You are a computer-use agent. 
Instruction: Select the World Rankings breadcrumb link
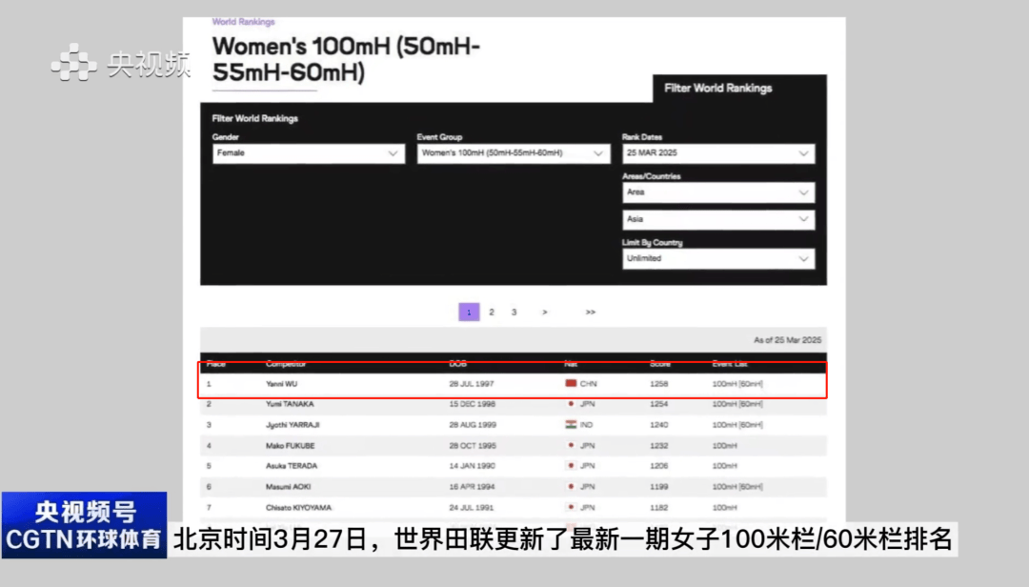point(242,21)
